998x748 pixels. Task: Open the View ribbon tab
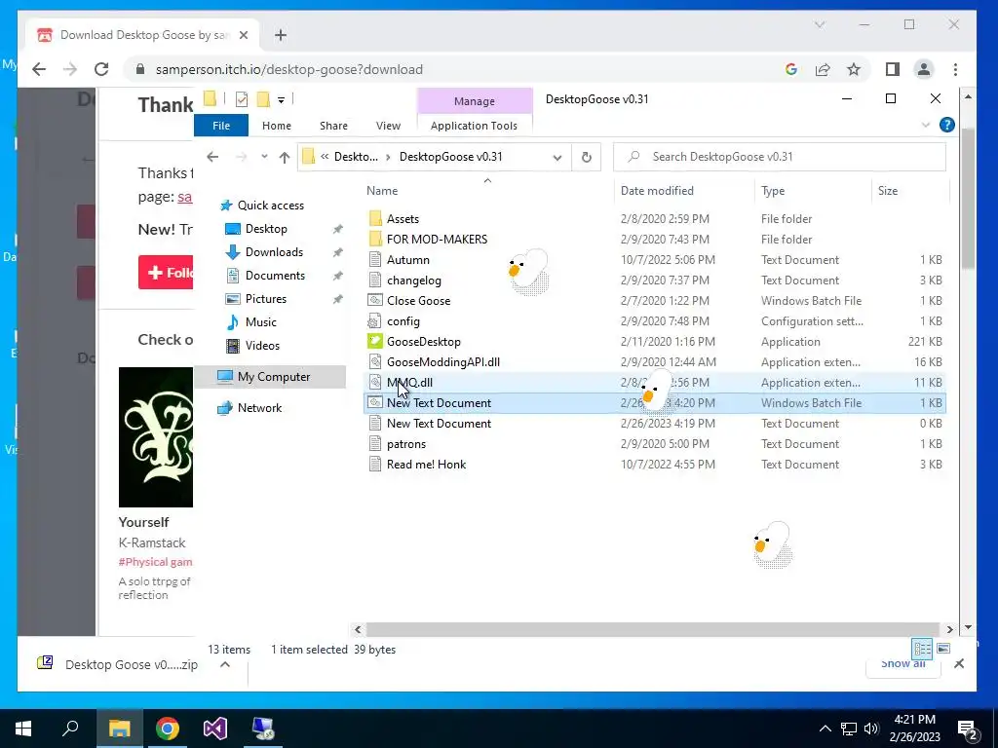(x=388, y=126)
